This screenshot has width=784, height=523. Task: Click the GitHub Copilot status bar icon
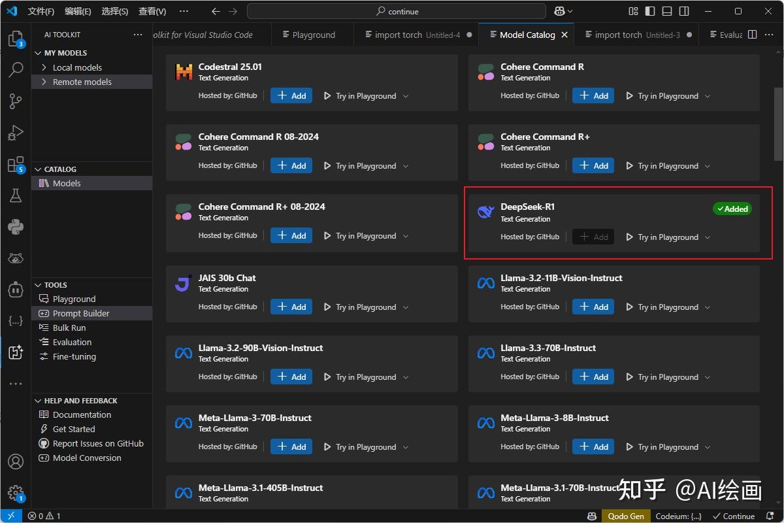pos(591,516)
